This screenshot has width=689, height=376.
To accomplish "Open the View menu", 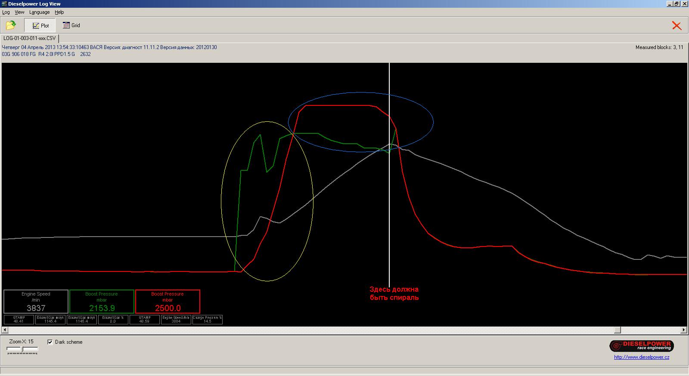I will [x=19, y=12].
